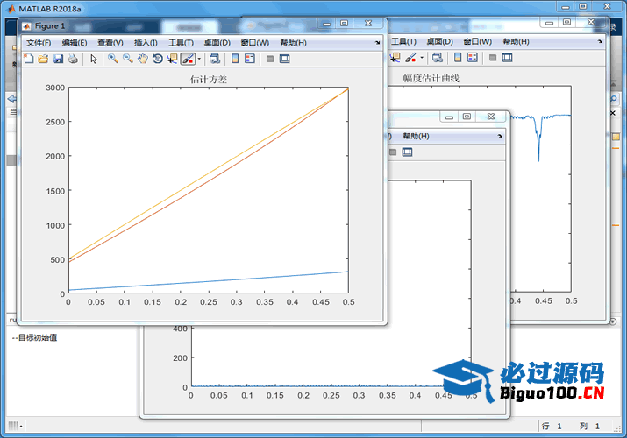This screenshot has width=627, height=438.
Task: Click New Figure icon in Figure 1 toolbar
Action: tap(28, 59)
